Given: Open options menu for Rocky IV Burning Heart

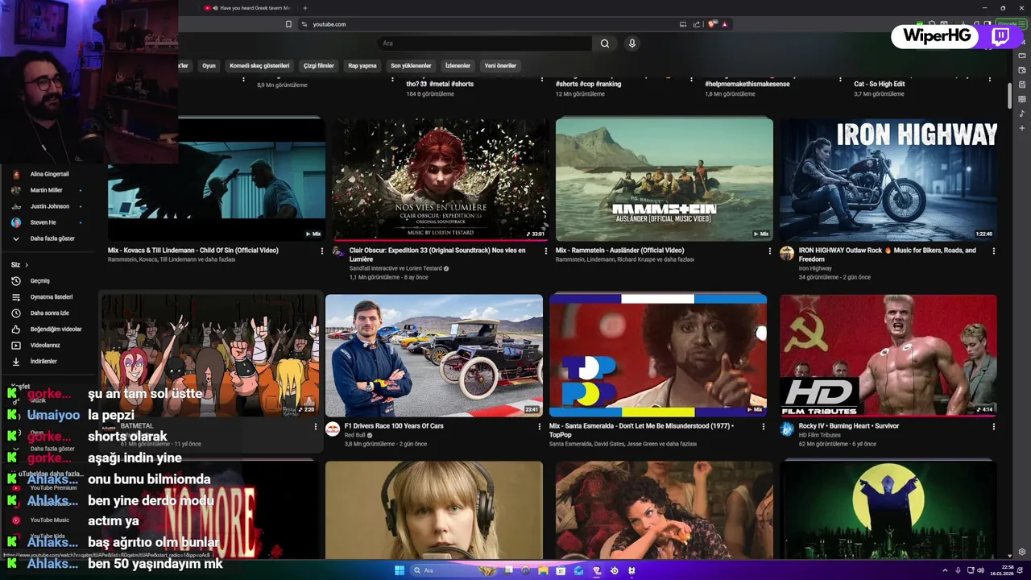Looking at the screenshot, I should (x=993, y=427).
